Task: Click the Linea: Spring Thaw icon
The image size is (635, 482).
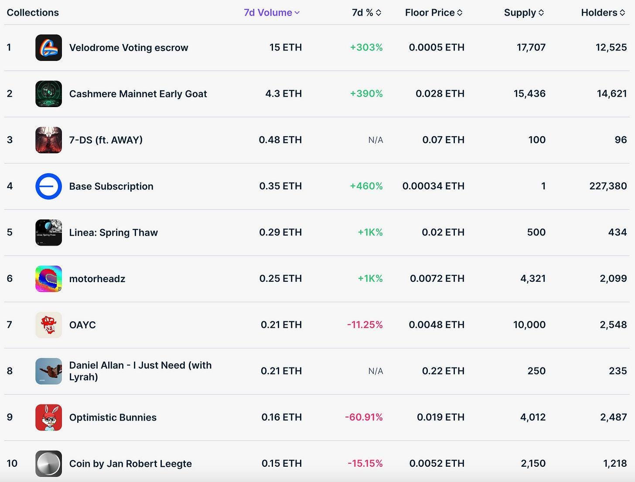Action: [48, 233]
